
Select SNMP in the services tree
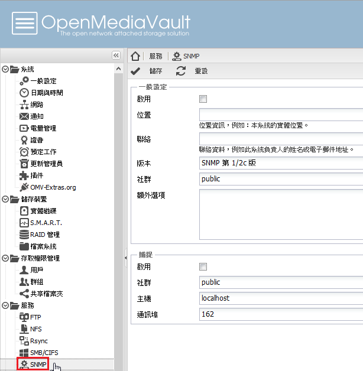[38, 365]
